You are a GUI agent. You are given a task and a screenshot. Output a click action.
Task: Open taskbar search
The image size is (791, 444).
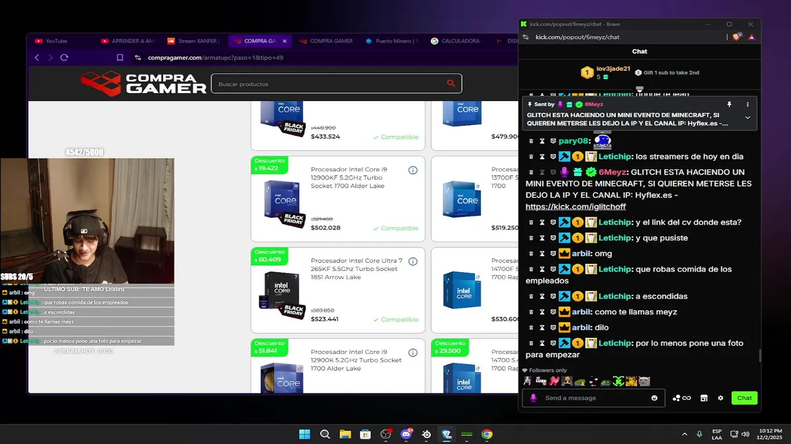[325, 434]
